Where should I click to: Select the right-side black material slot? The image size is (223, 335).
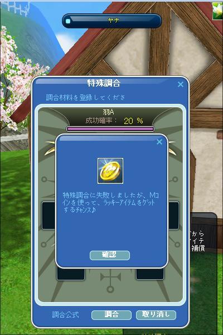click(x=173, y=216)
